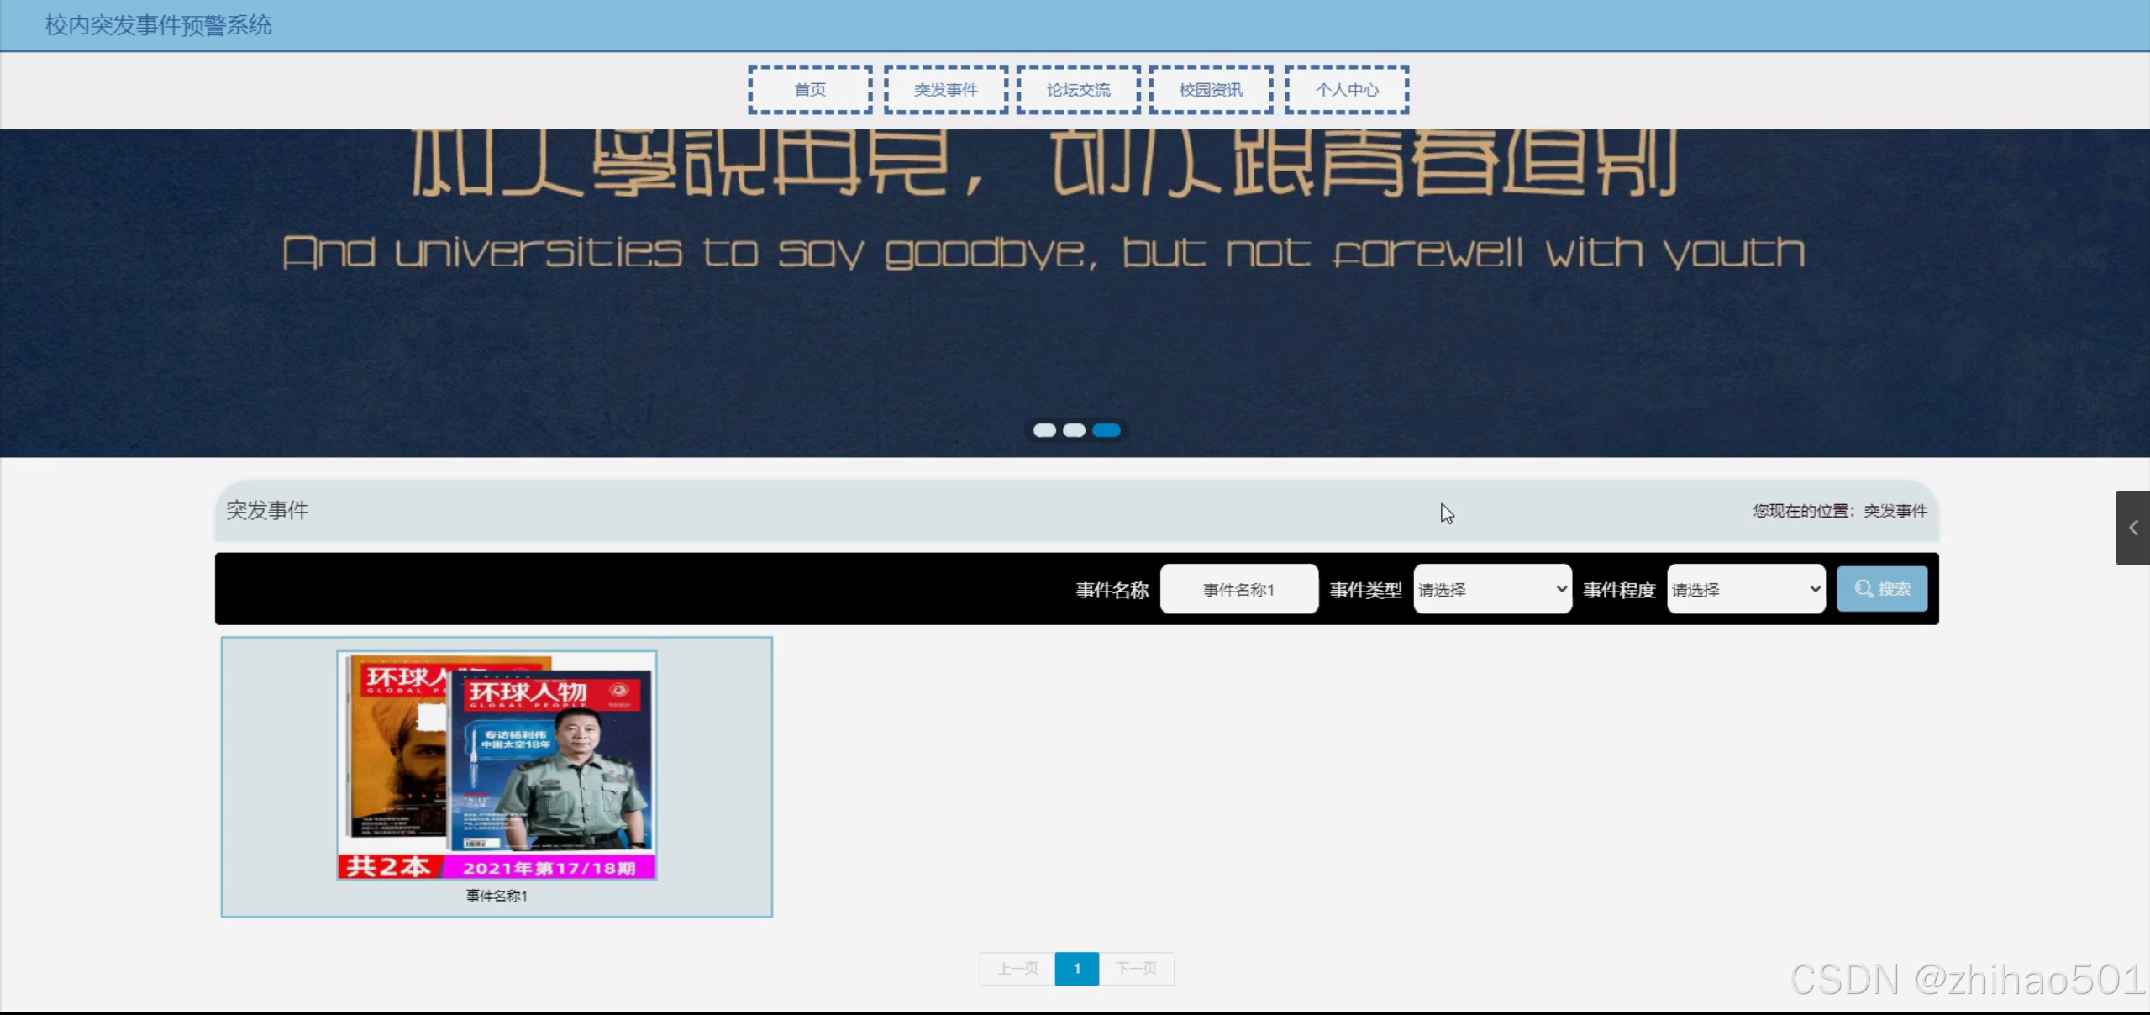Screen dimensions: 2150x1015
Task: Select page 1 in pagination
Action: (x=1076, y=969)
